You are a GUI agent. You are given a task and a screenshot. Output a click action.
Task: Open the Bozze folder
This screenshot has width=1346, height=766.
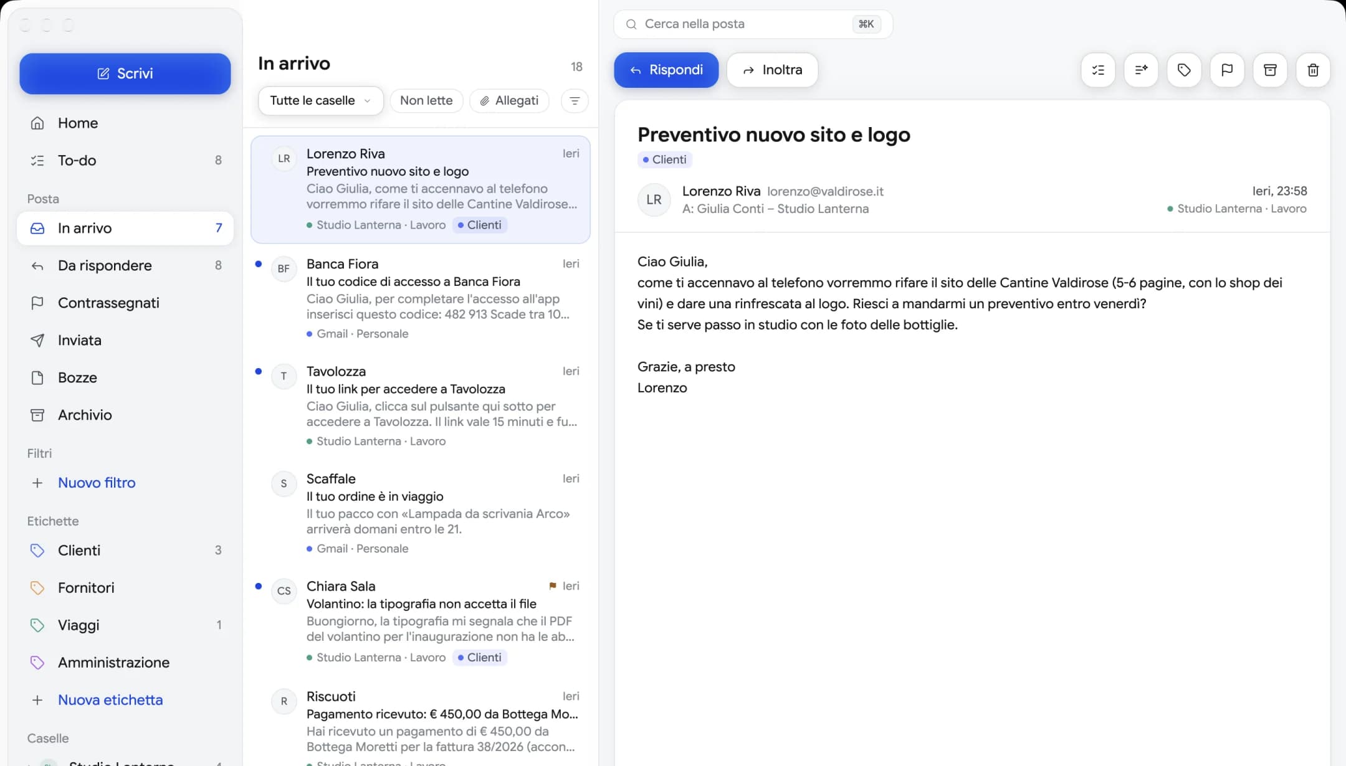125,378
